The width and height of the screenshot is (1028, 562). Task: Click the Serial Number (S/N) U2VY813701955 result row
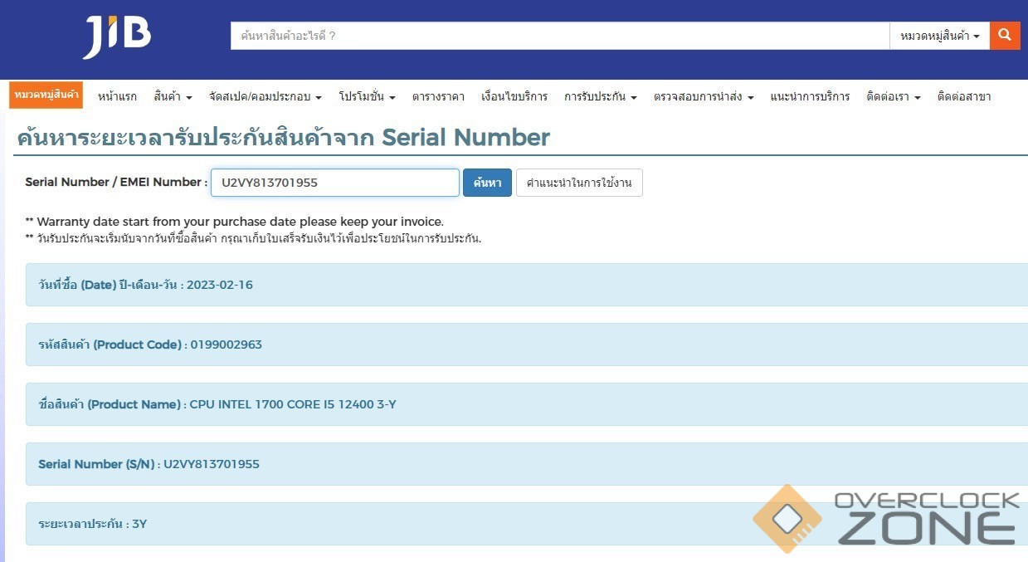[x=527, y=464]
